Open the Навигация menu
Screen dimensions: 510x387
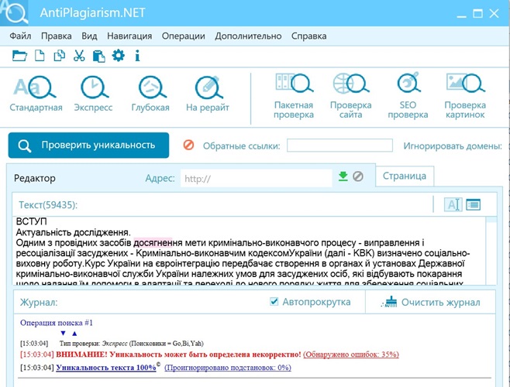click(x=129, y=36)
